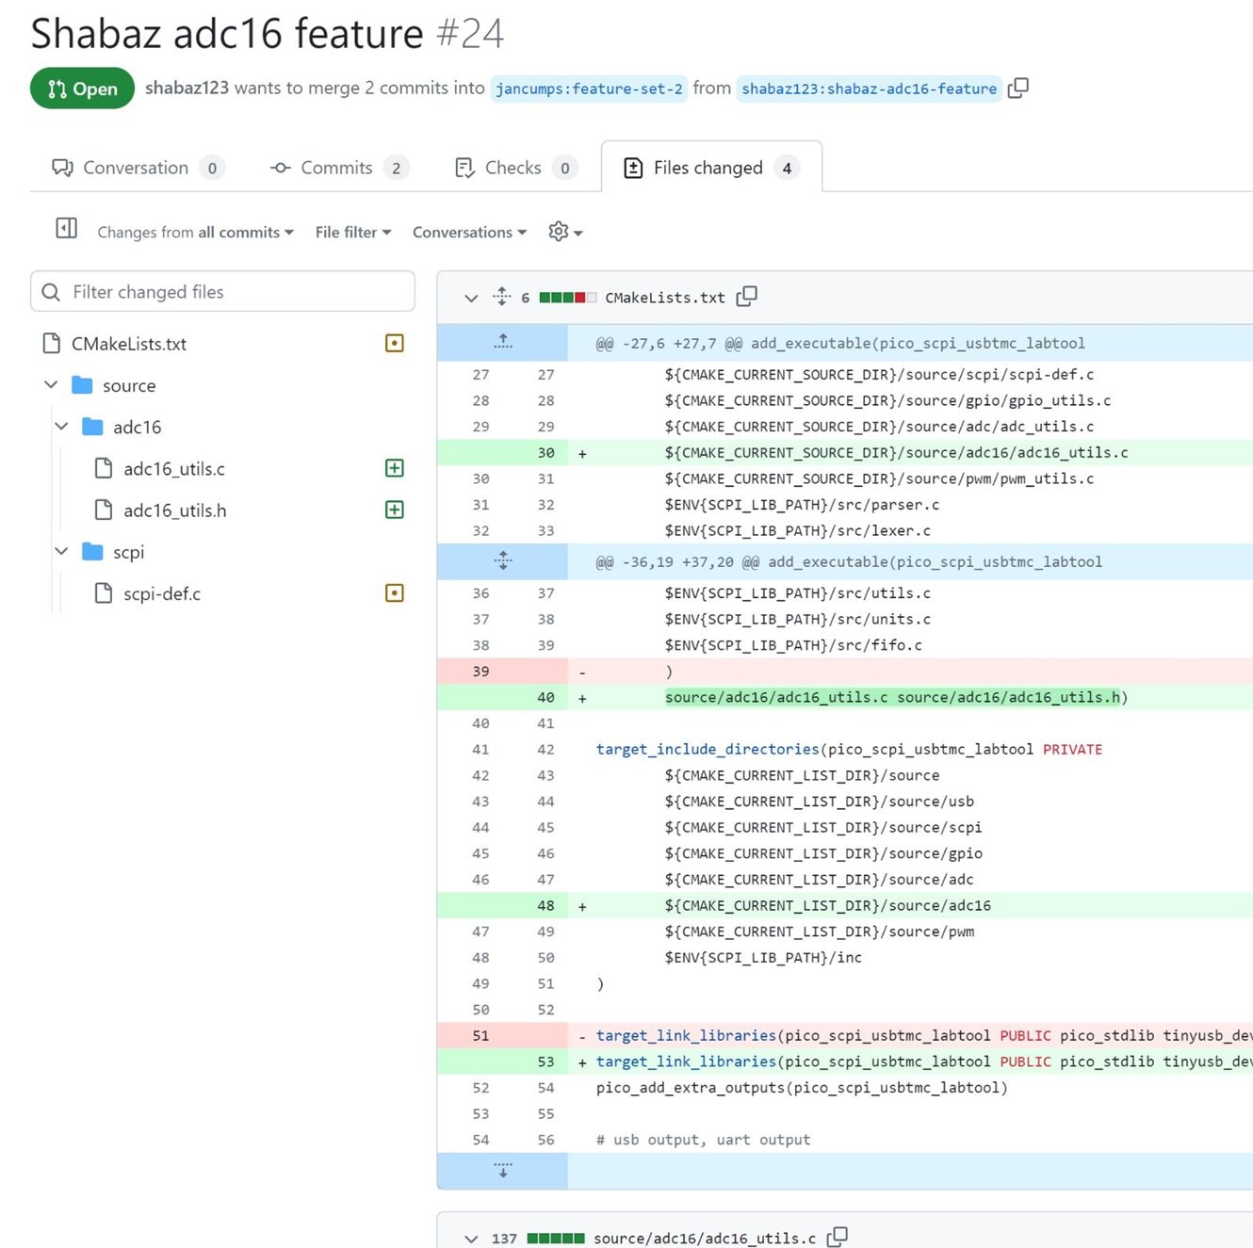This screenshot has height=1248, width=1253.
Task: Click removed line number 39
Action: coord(480,672)
